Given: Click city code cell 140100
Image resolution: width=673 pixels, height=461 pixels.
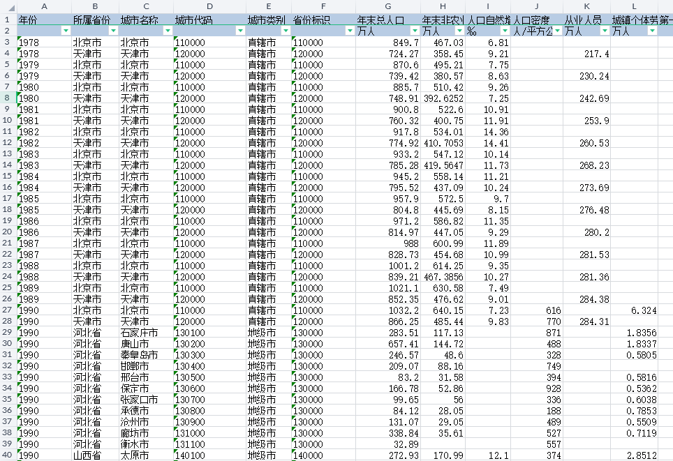Looking at the screenshot, I should pos(209,455).
